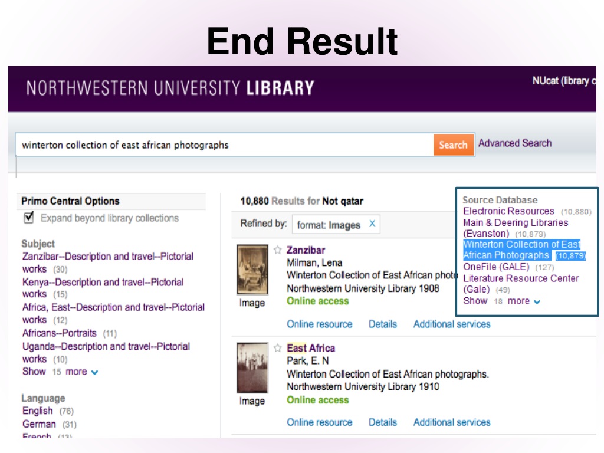The width and height of the screenshot is (604, 453).
Task: Filter by Zanzibar--Description and travel subject
Action: coord(108,262)
